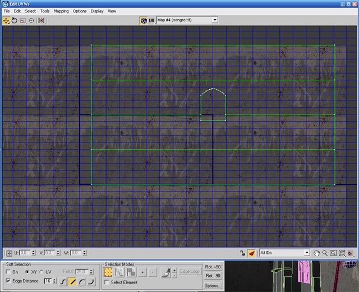Image resolution: width=359 pixels, height=292 pixels.
Task: Click the Rot. +90 button
Action: click(x=213, y=267)
